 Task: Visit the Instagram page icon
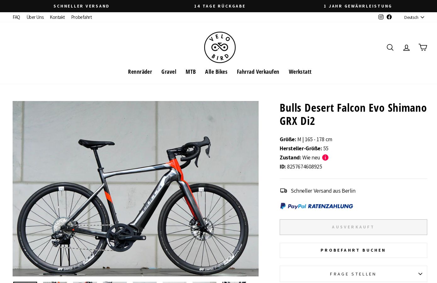(x=381, y=17)
